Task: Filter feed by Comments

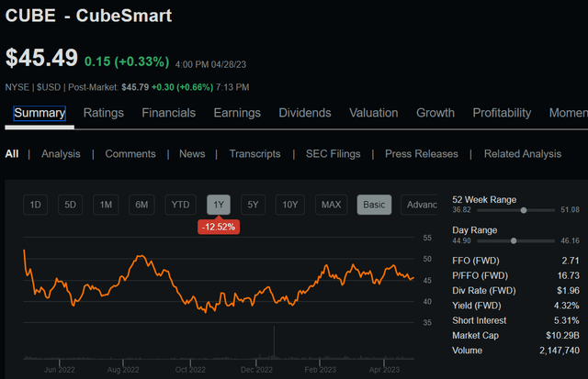Action: click(x=130, y=154)
